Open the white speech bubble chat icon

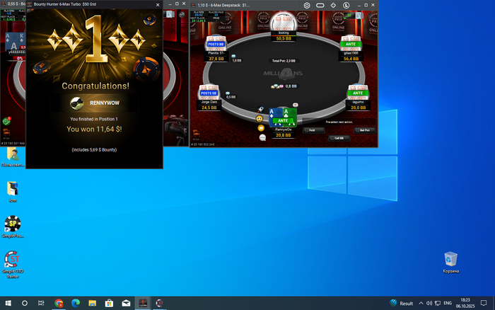pyautogui.click(x=262, y=137)
